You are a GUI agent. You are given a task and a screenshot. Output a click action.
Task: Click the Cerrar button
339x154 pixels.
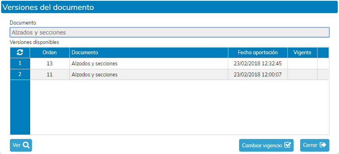pyautogui.click(x=314, y=145)
